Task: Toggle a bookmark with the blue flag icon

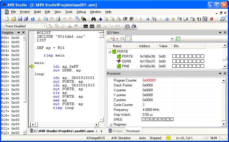Action: [100, 19]
